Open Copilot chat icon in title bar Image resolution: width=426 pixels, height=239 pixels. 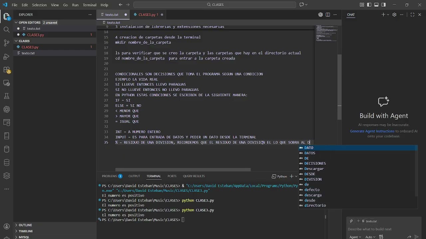tap(302, 5)
